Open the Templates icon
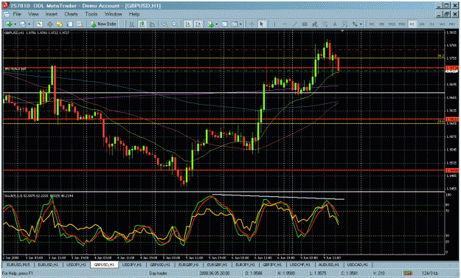The width and height of the screenshot is (461, 278). [x=235, y=24]
